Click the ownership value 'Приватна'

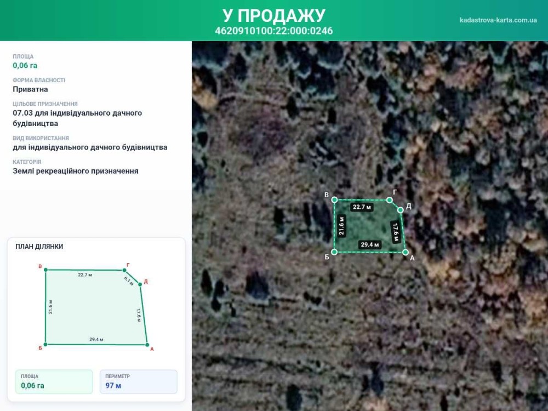pos(30,89)
